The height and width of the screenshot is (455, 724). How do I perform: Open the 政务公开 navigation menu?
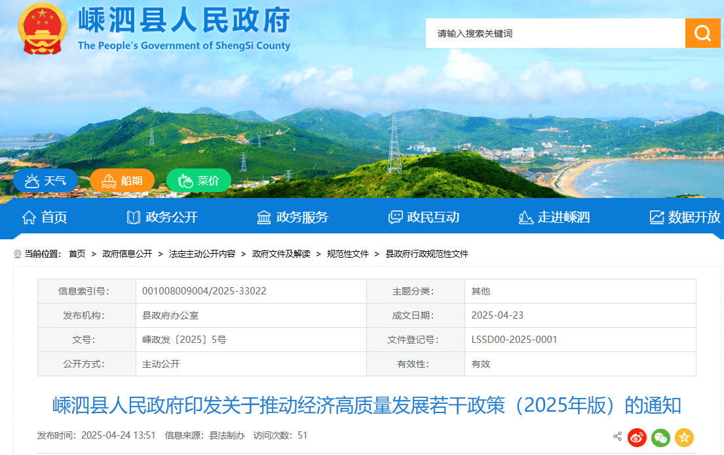coord(162,217)
